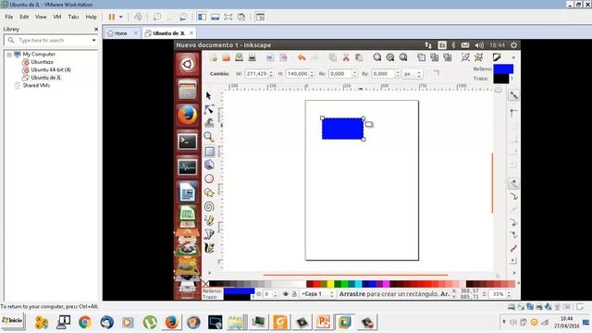
Task: Select the Pencil freehand tool
Action: click(209, 220)
